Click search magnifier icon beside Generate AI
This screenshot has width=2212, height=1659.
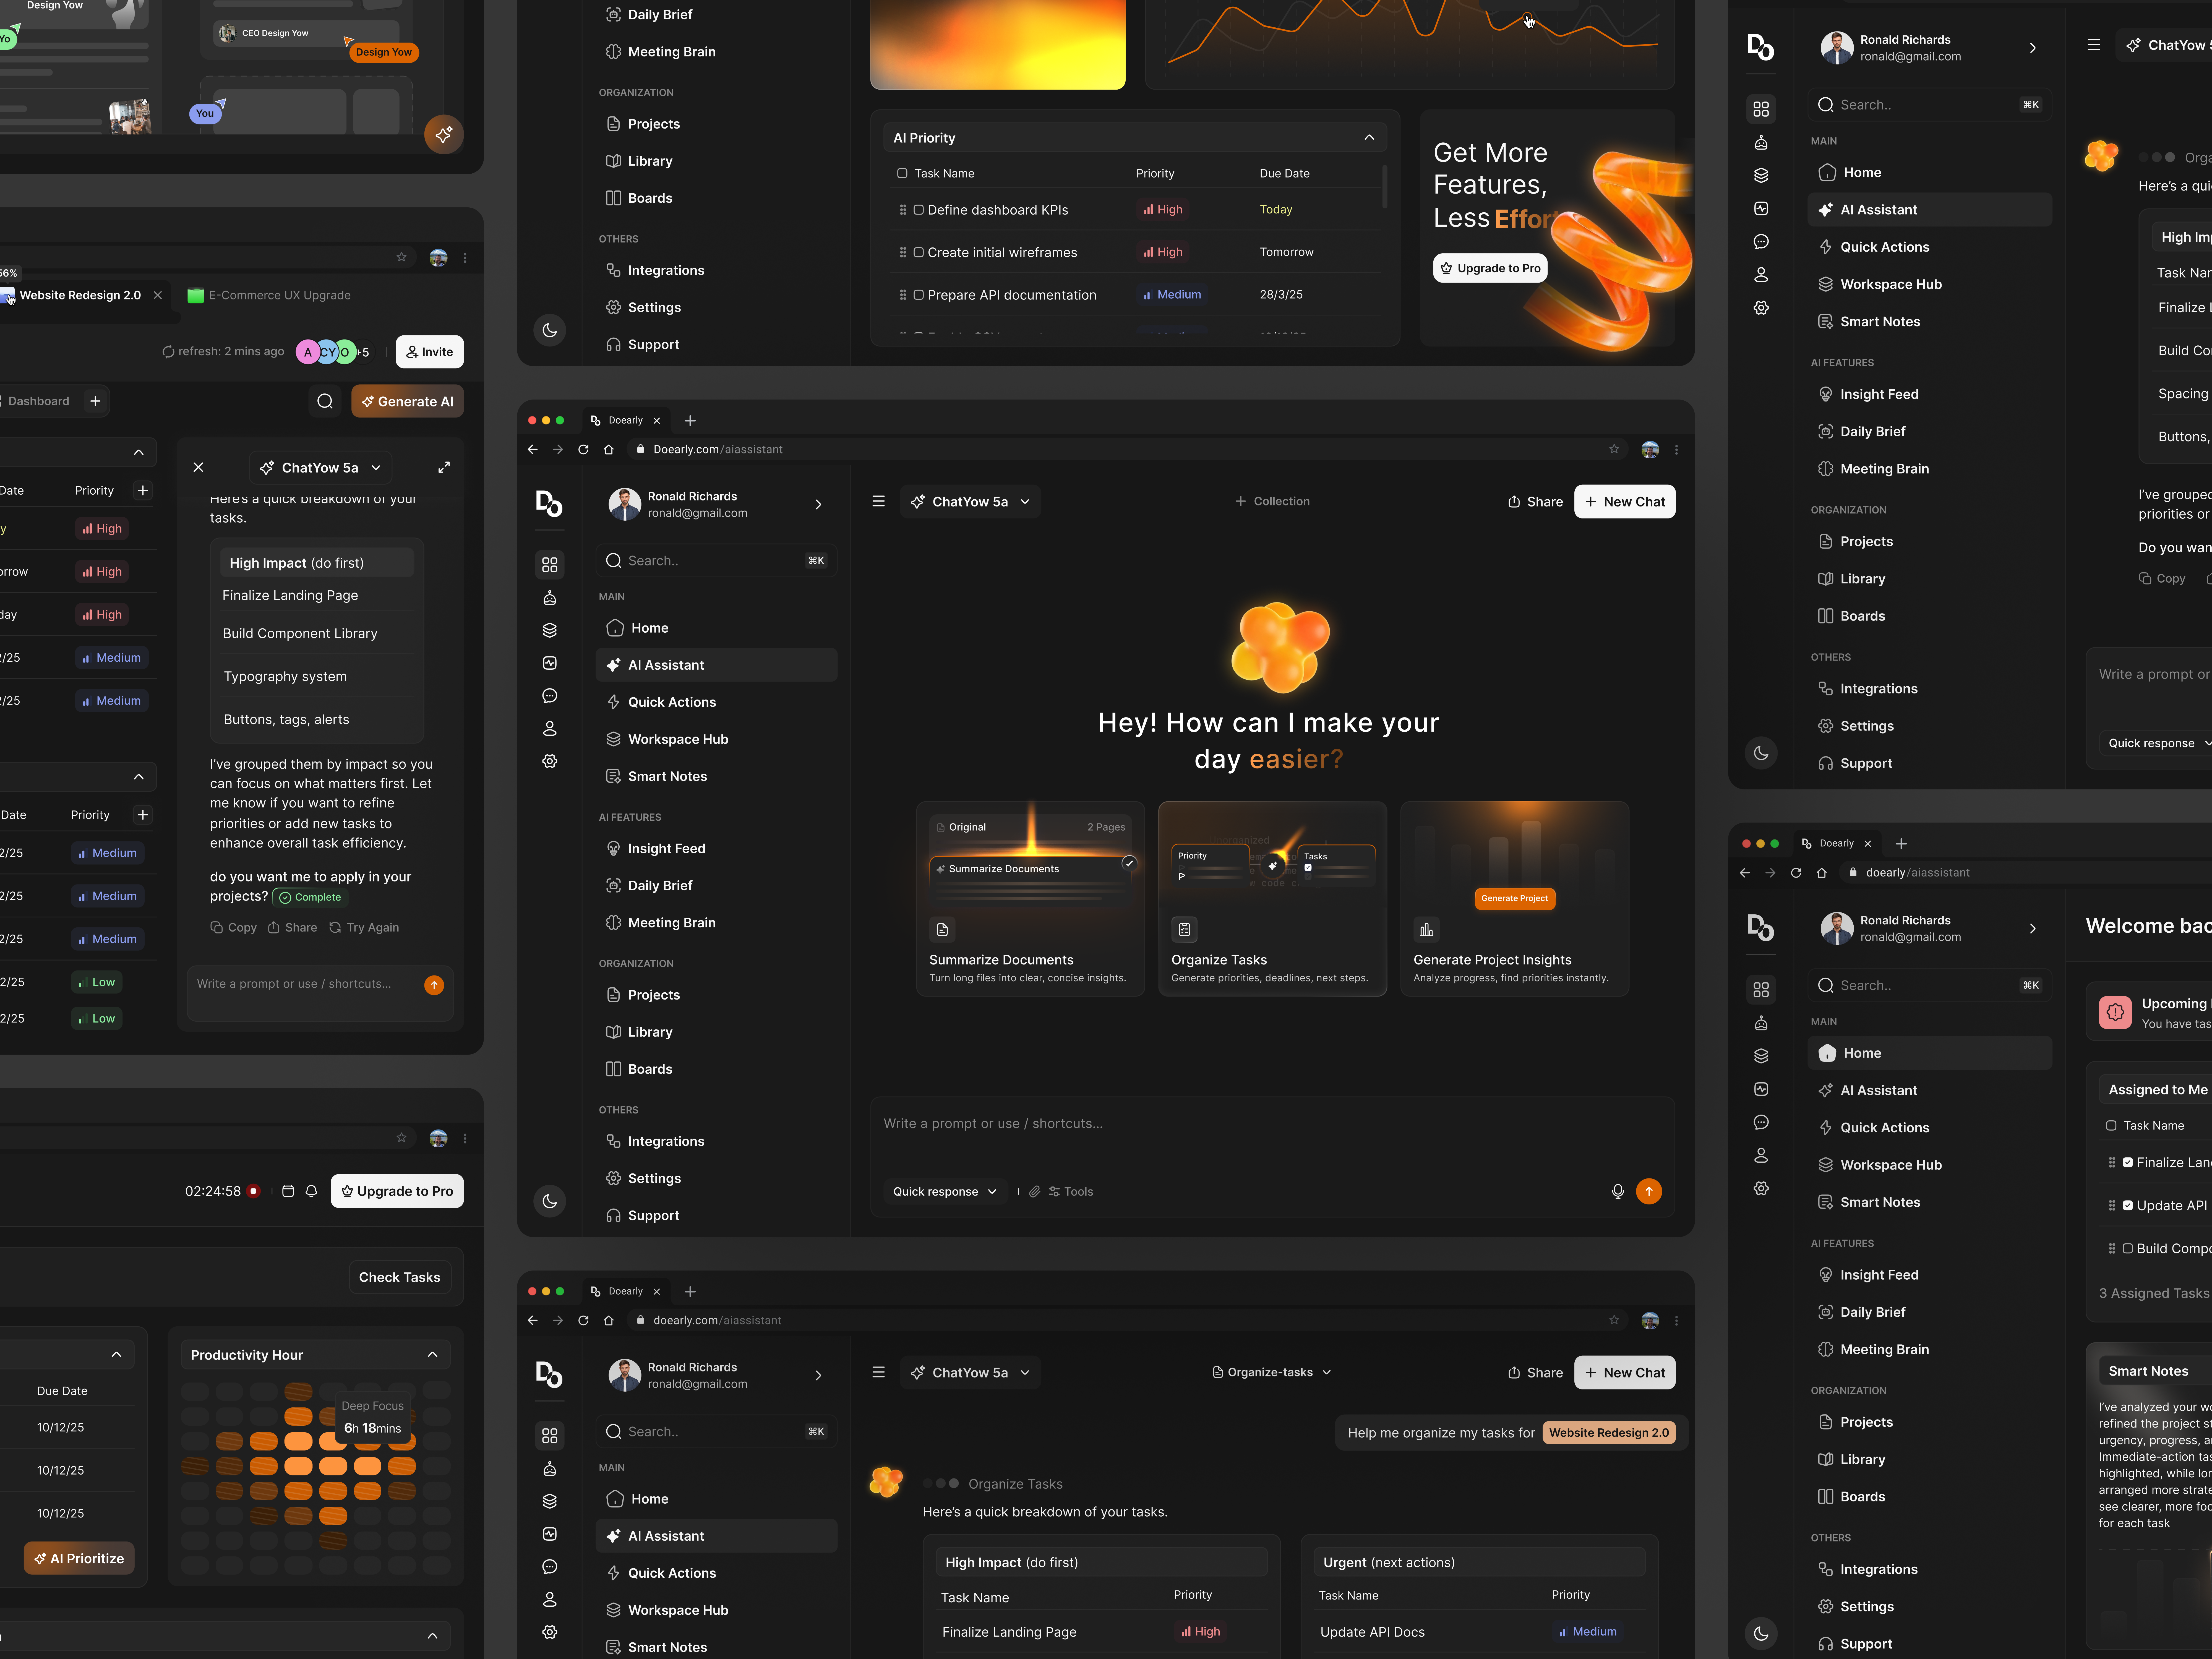(x=325, y=401)
